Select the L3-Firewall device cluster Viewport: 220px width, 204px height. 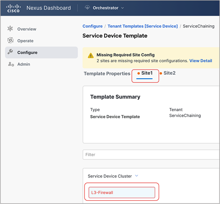tap(122, 193)
